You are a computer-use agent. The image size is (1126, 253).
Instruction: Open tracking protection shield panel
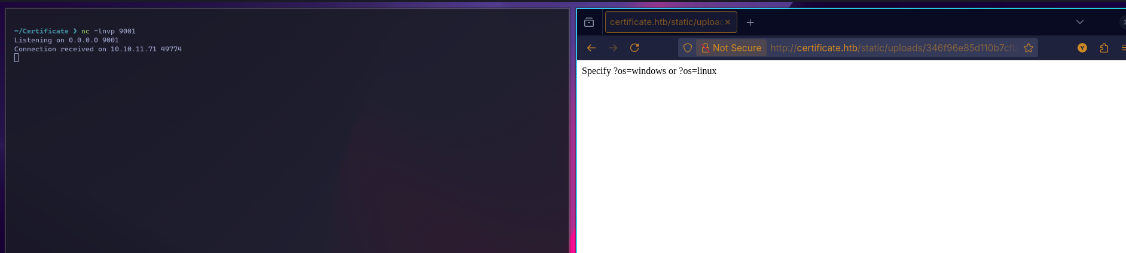pos(688,48)
